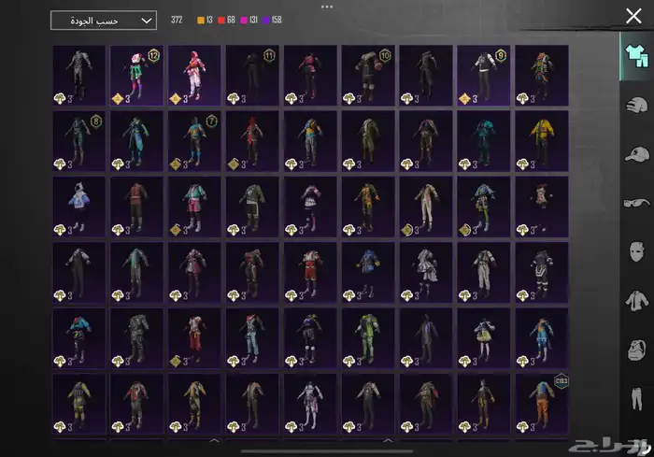Filter by the purple quality swatch showing 158
The width and height of the screenshot is (654, 457).
coord(272,20)
